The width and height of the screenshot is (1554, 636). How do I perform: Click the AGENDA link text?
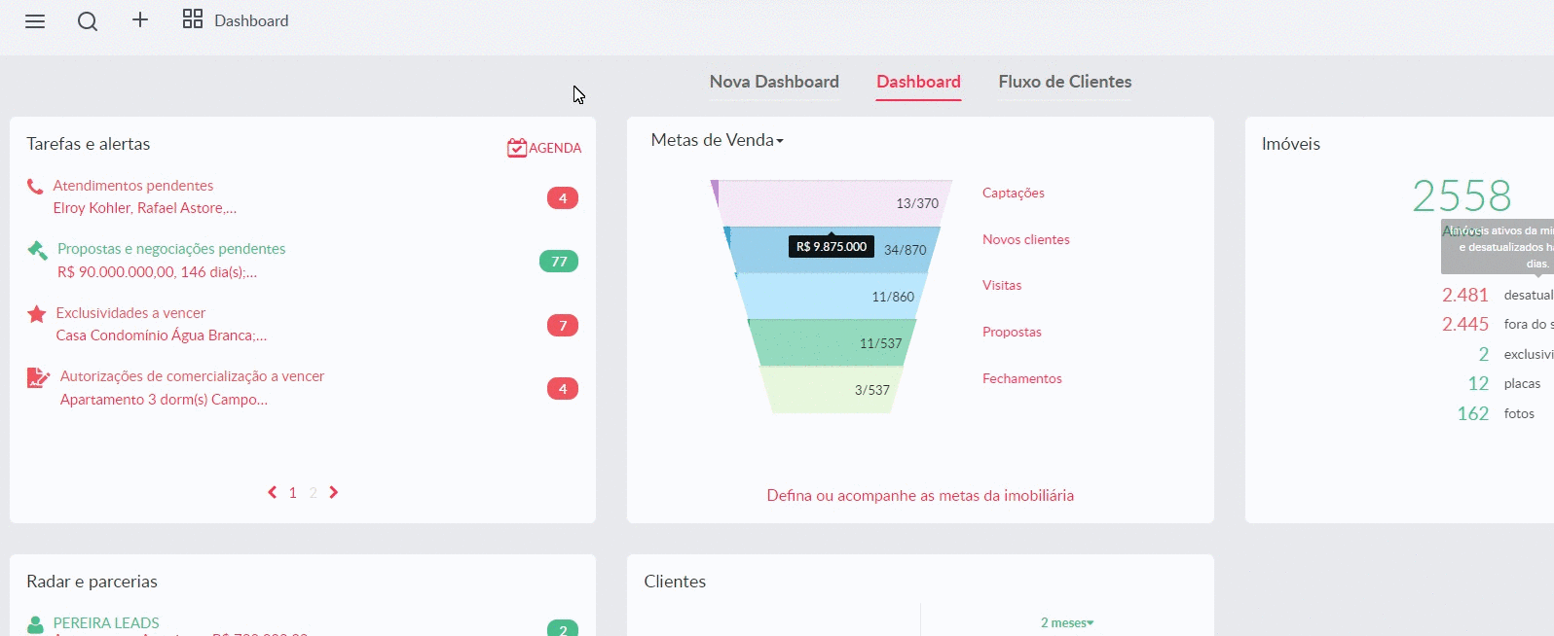point(555,148)
